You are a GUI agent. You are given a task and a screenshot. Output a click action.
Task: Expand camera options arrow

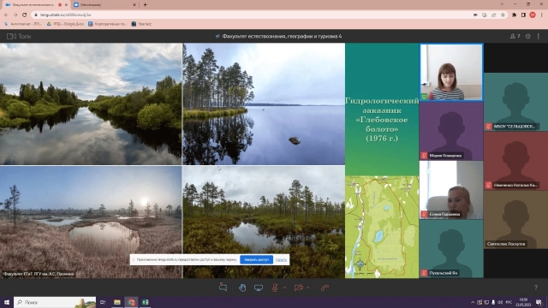[x=308, y=287]
